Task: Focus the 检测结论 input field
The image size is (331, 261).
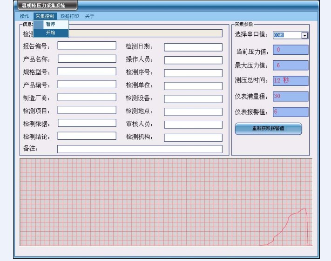Action: [x=87, y=136]
